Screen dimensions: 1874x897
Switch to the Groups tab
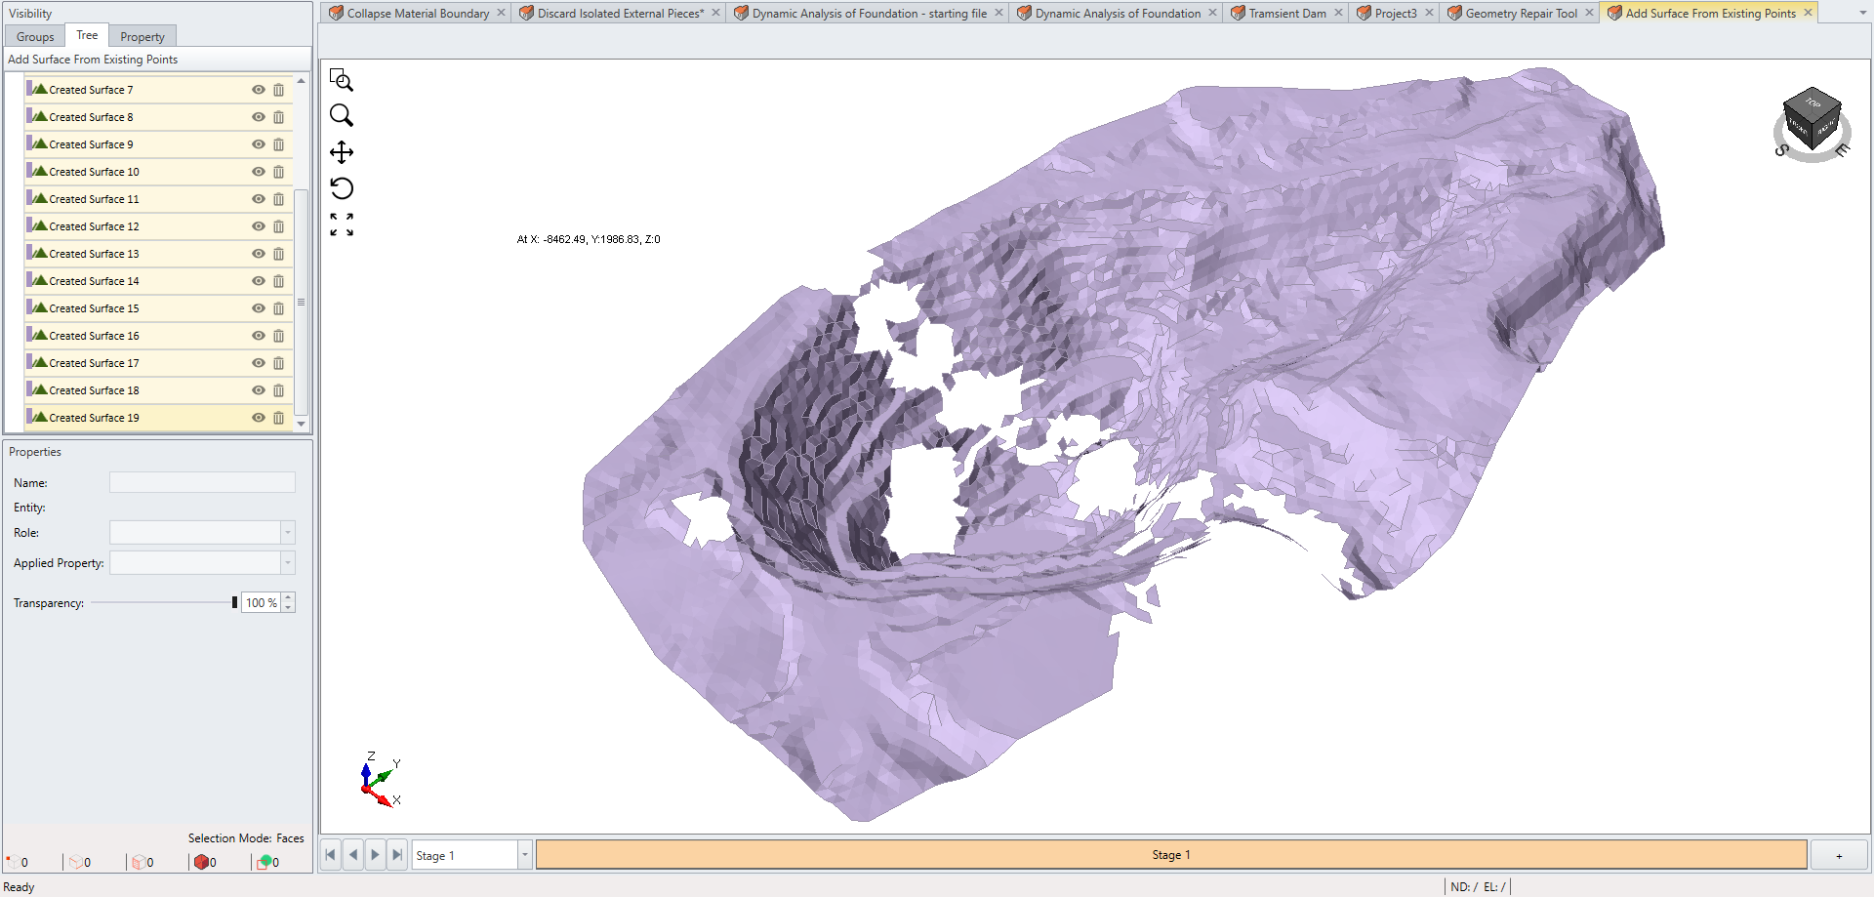click(x=34, y=35)
